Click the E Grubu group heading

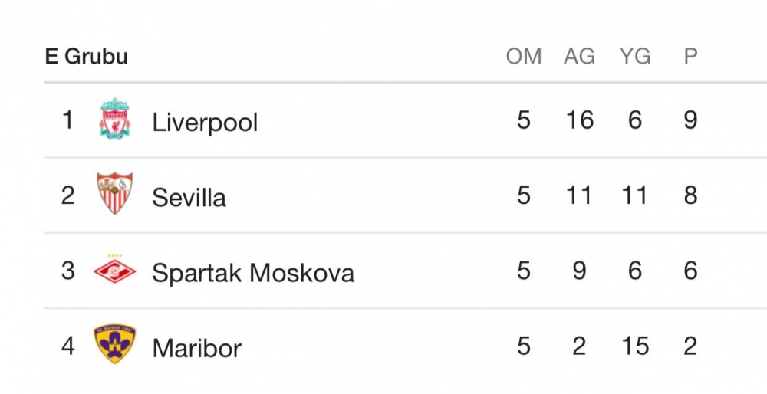click(87, 57)
